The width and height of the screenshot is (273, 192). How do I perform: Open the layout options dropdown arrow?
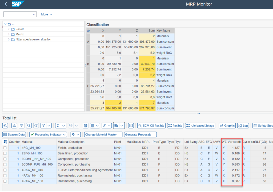122,125
